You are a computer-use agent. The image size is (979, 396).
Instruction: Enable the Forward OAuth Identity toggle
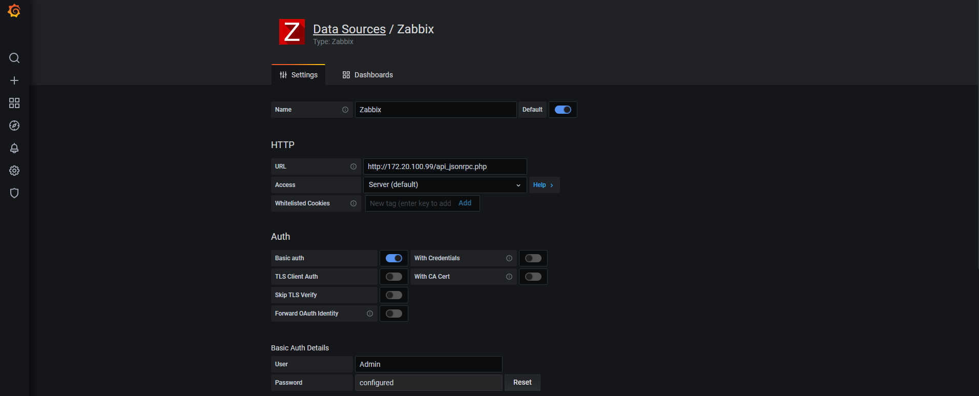pyautogui.click(x=394, y=314)
